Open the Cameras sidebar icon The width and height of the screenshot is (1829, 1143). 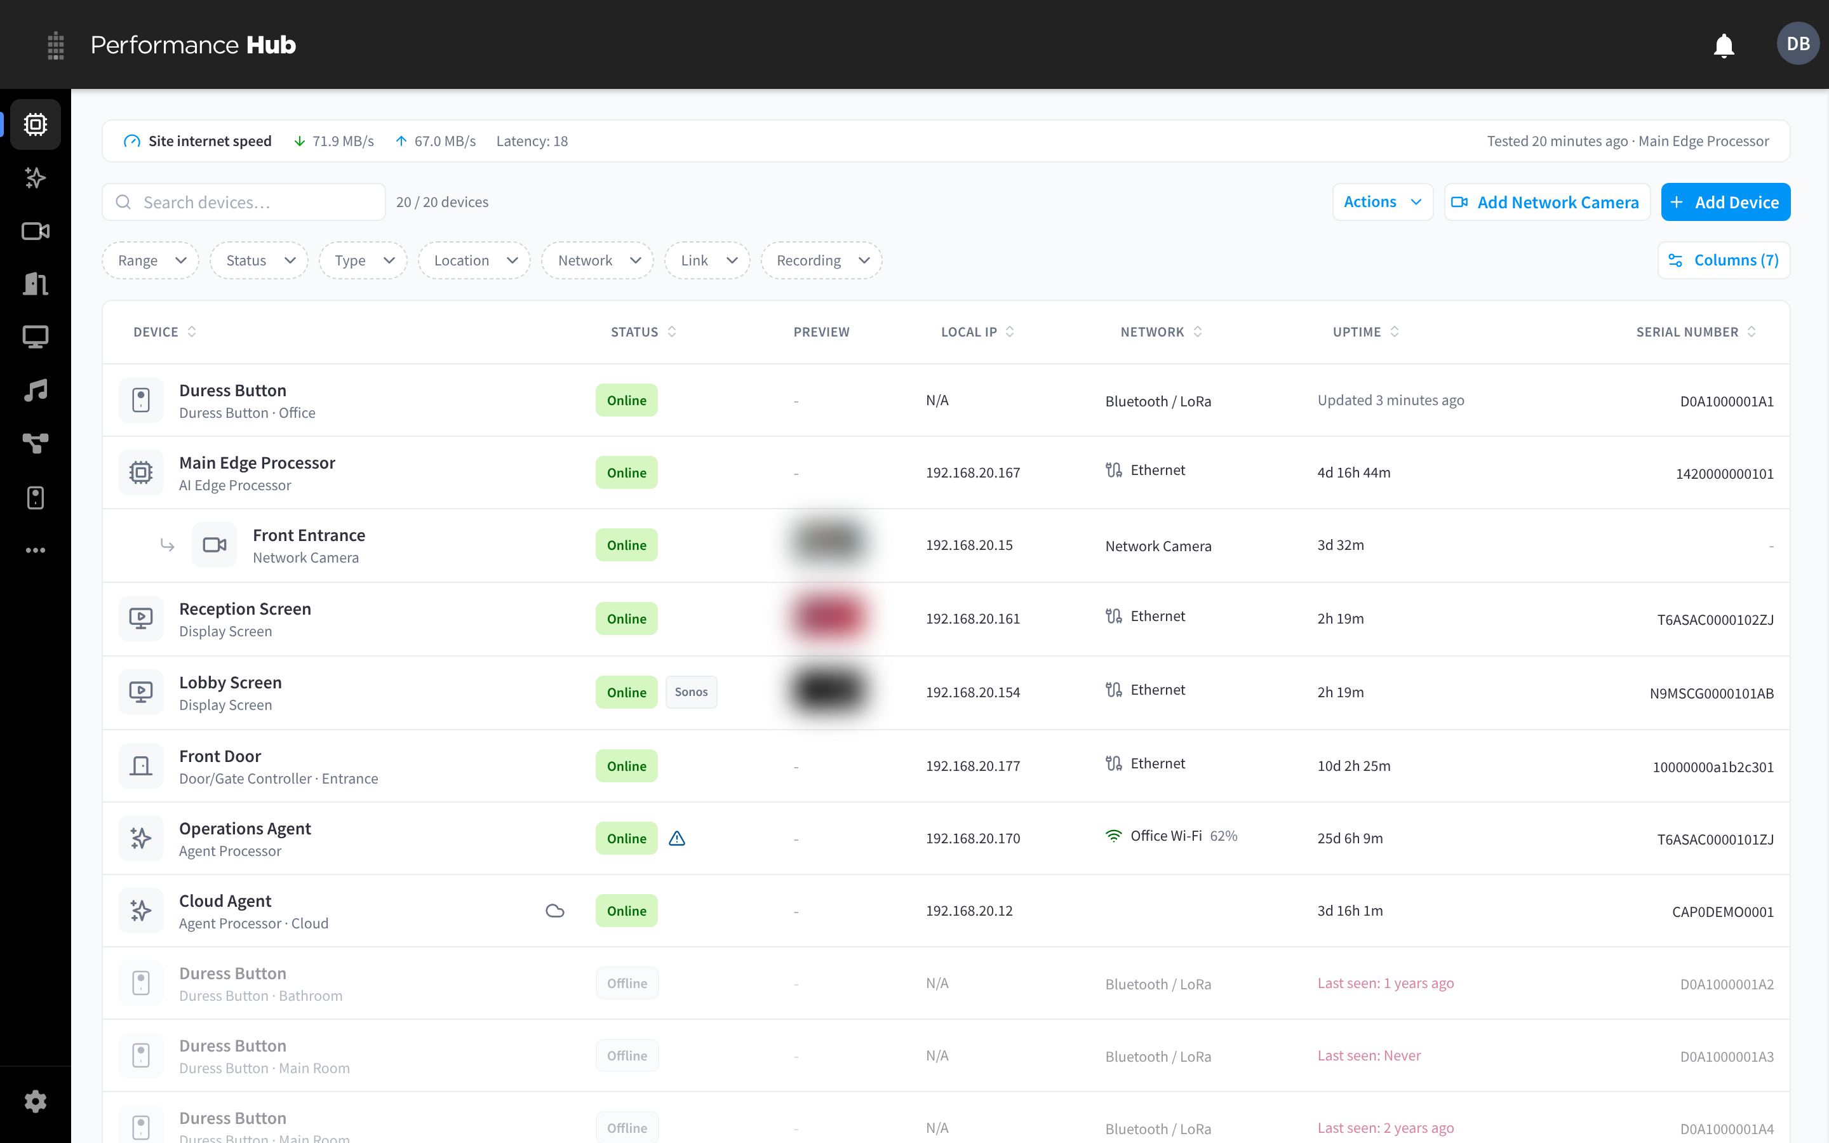click(x=36, y=231)
